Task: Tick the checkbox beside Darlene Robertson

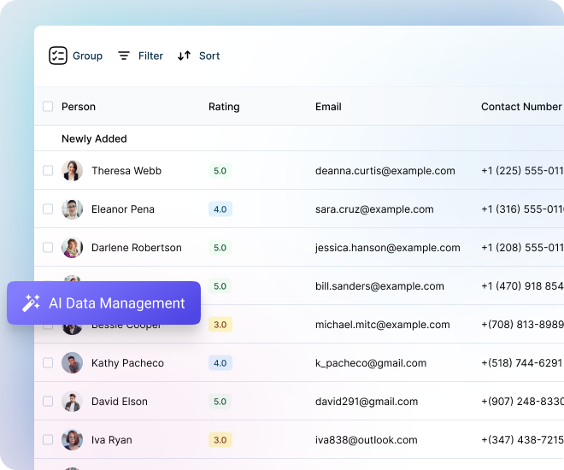Action: pyautogui.click(x=48, y=248)
